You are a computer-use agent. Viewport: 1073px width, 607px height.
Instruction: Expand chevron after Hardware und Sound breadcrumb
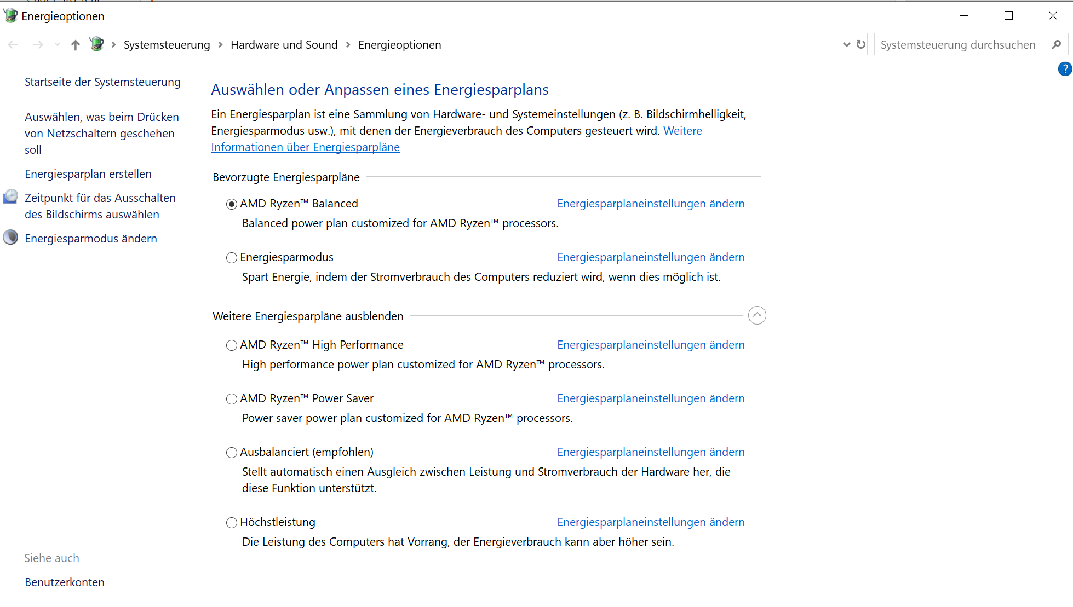(348, 45)
